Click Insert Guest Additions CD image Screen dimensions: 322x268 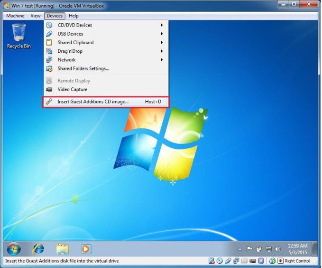(106, 102)
